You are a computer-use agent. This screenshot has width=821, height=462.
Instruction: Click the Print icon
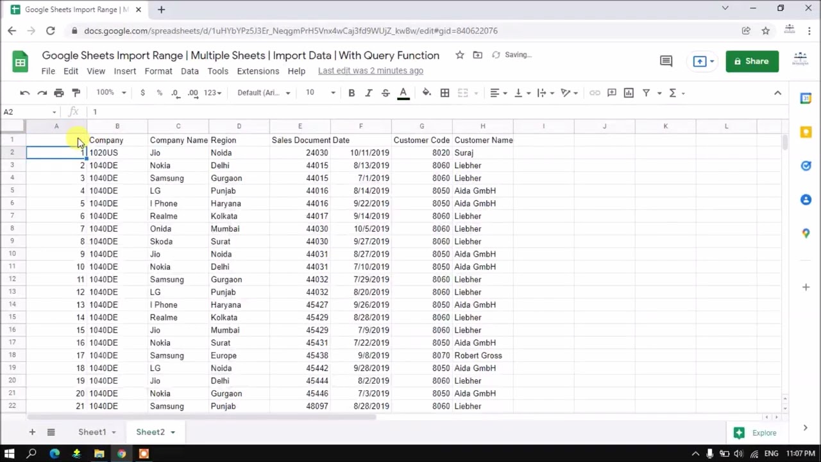[59, 93]
